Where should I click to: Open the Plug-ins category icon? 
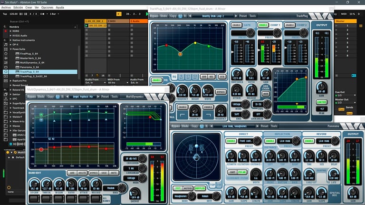click(x=6, y=72)
